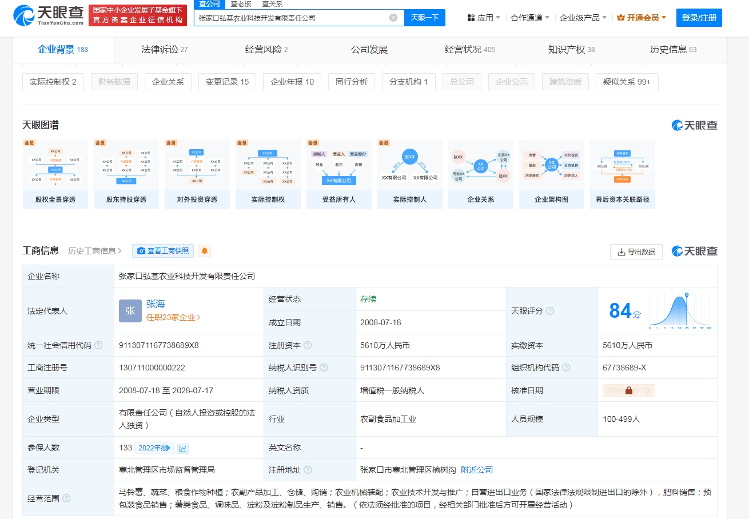Click the help icon next to 注册资本

pyautogui.click(x=308, y=345)
